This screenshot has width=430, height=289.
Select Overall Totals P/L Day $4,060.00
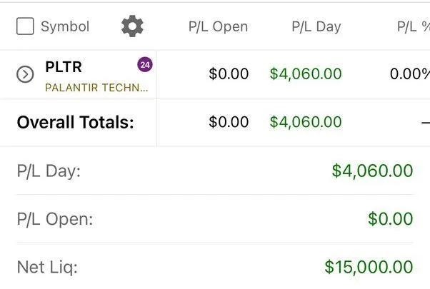point(306,122)
